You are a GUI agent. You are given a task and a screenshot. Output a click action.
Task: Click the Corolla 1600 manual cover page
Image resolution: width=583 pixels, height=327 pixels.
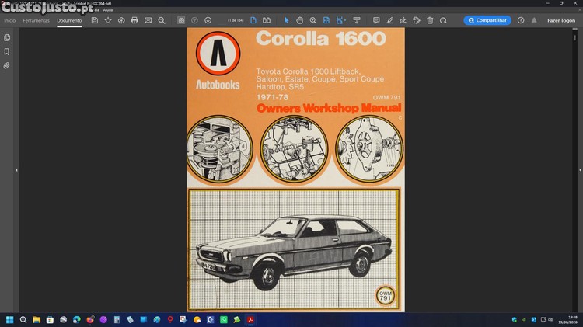coord(295,170)
